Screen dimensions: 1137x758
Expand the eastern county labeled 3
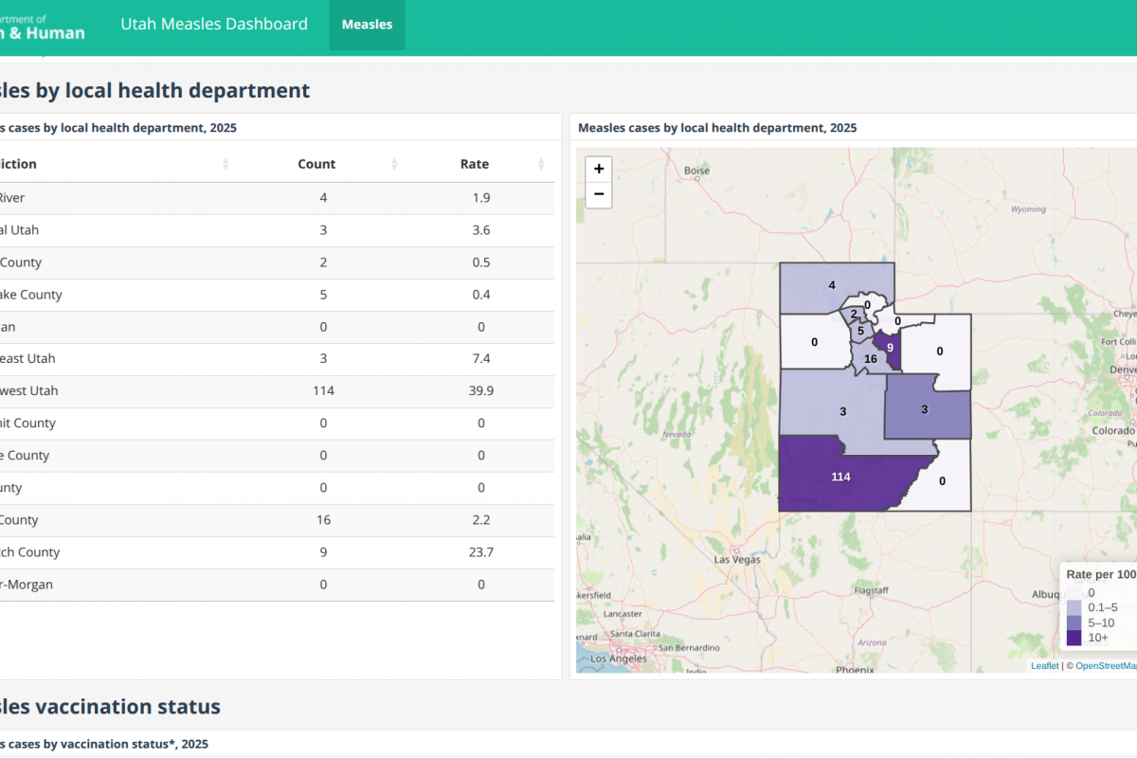click(924, 408)
